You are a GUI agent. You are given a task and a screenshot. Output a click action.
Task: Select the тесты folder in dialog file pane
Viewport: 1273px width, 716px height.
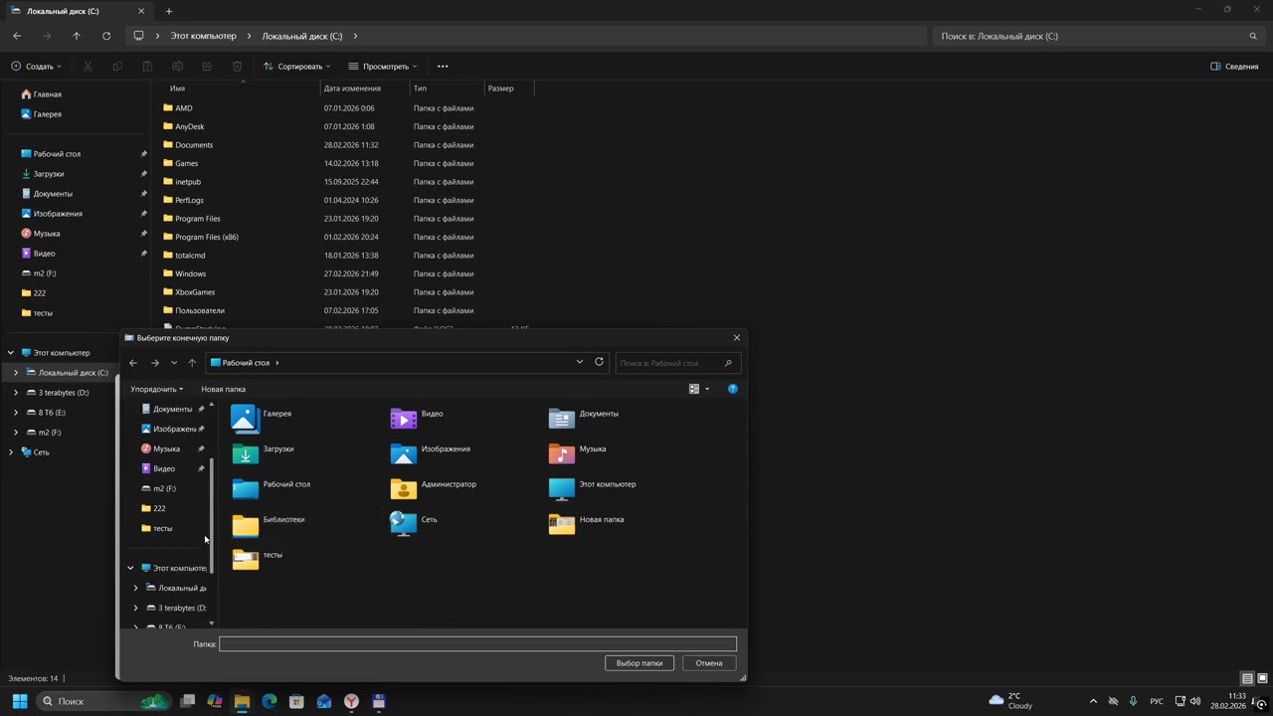coord(245,559)
